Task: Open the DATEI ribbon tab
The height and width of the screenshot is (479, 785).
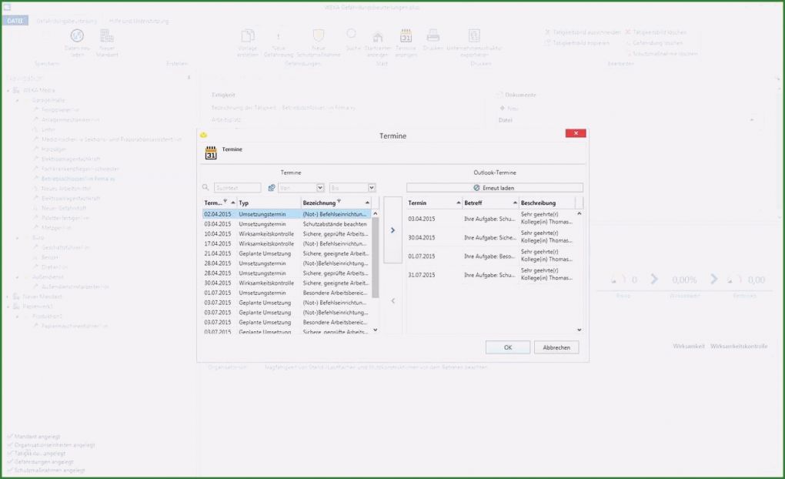Action: point(14,21)
